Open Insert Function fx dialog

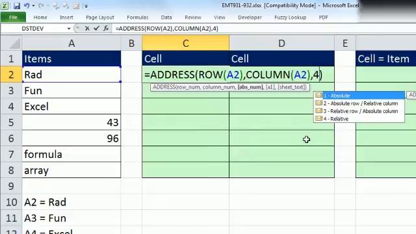pos(106,28)
